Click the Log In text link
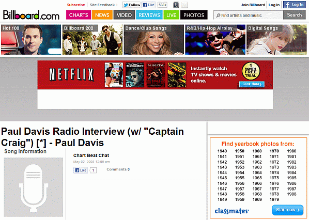The image size is (309, 220). pyautogui.click(x=274, y=5)
